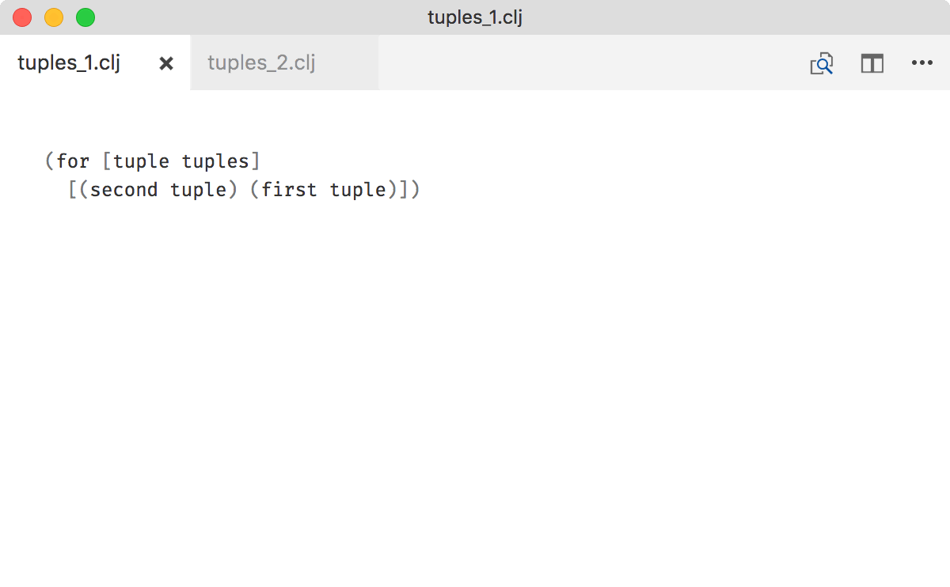The image size is (950, 587).
Task: Click the red close window button
Action: [22, 17]
